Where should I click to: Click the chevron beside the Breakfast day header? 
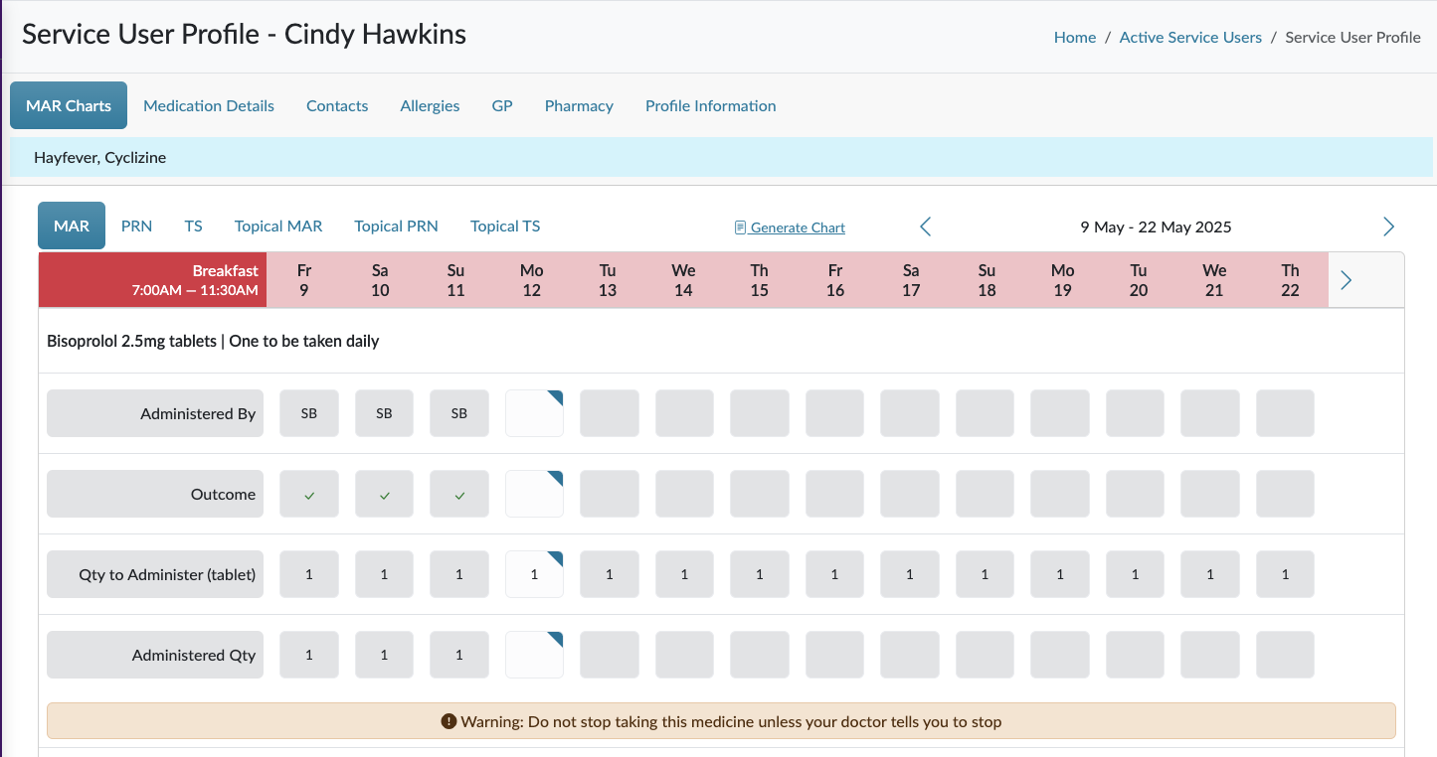click(1346, 280)
